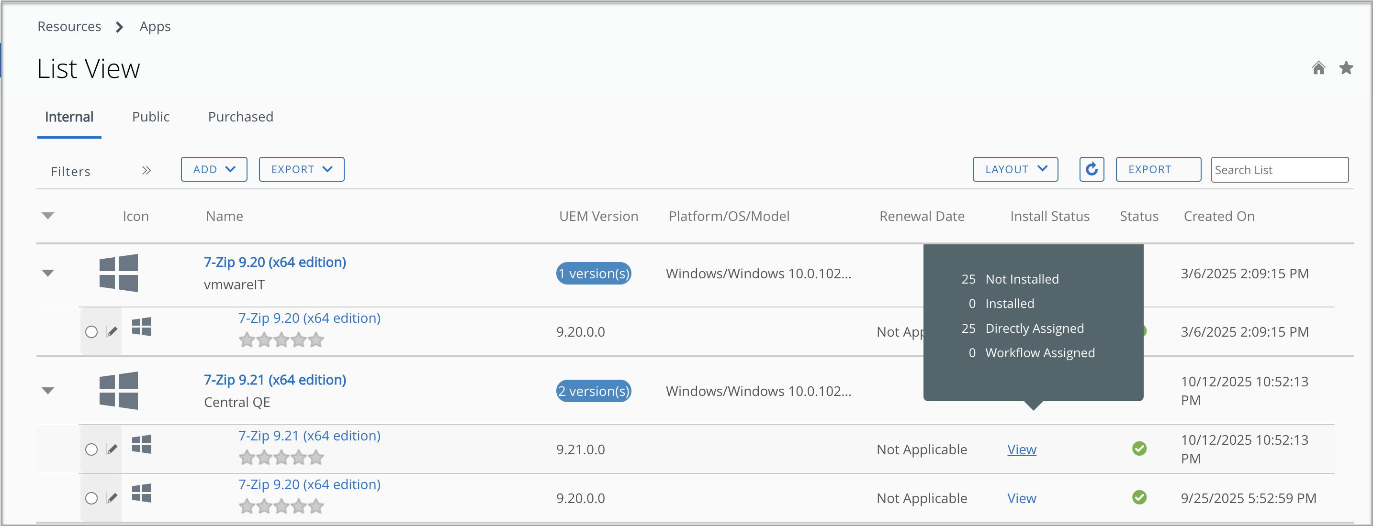Click the Icon column header
1373x526 pixels.
(x=136, y=216)
